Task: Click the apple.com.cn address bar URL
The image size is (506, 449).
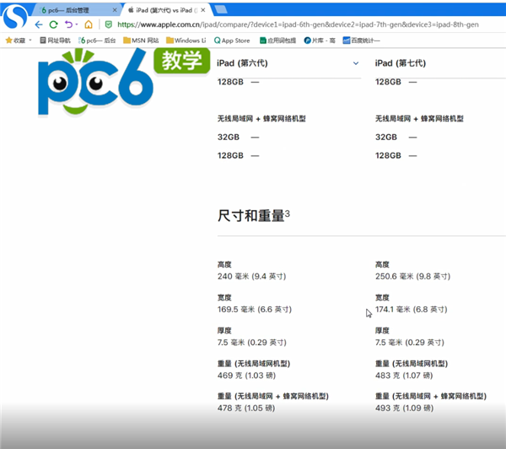Action: tap(298, 24)
